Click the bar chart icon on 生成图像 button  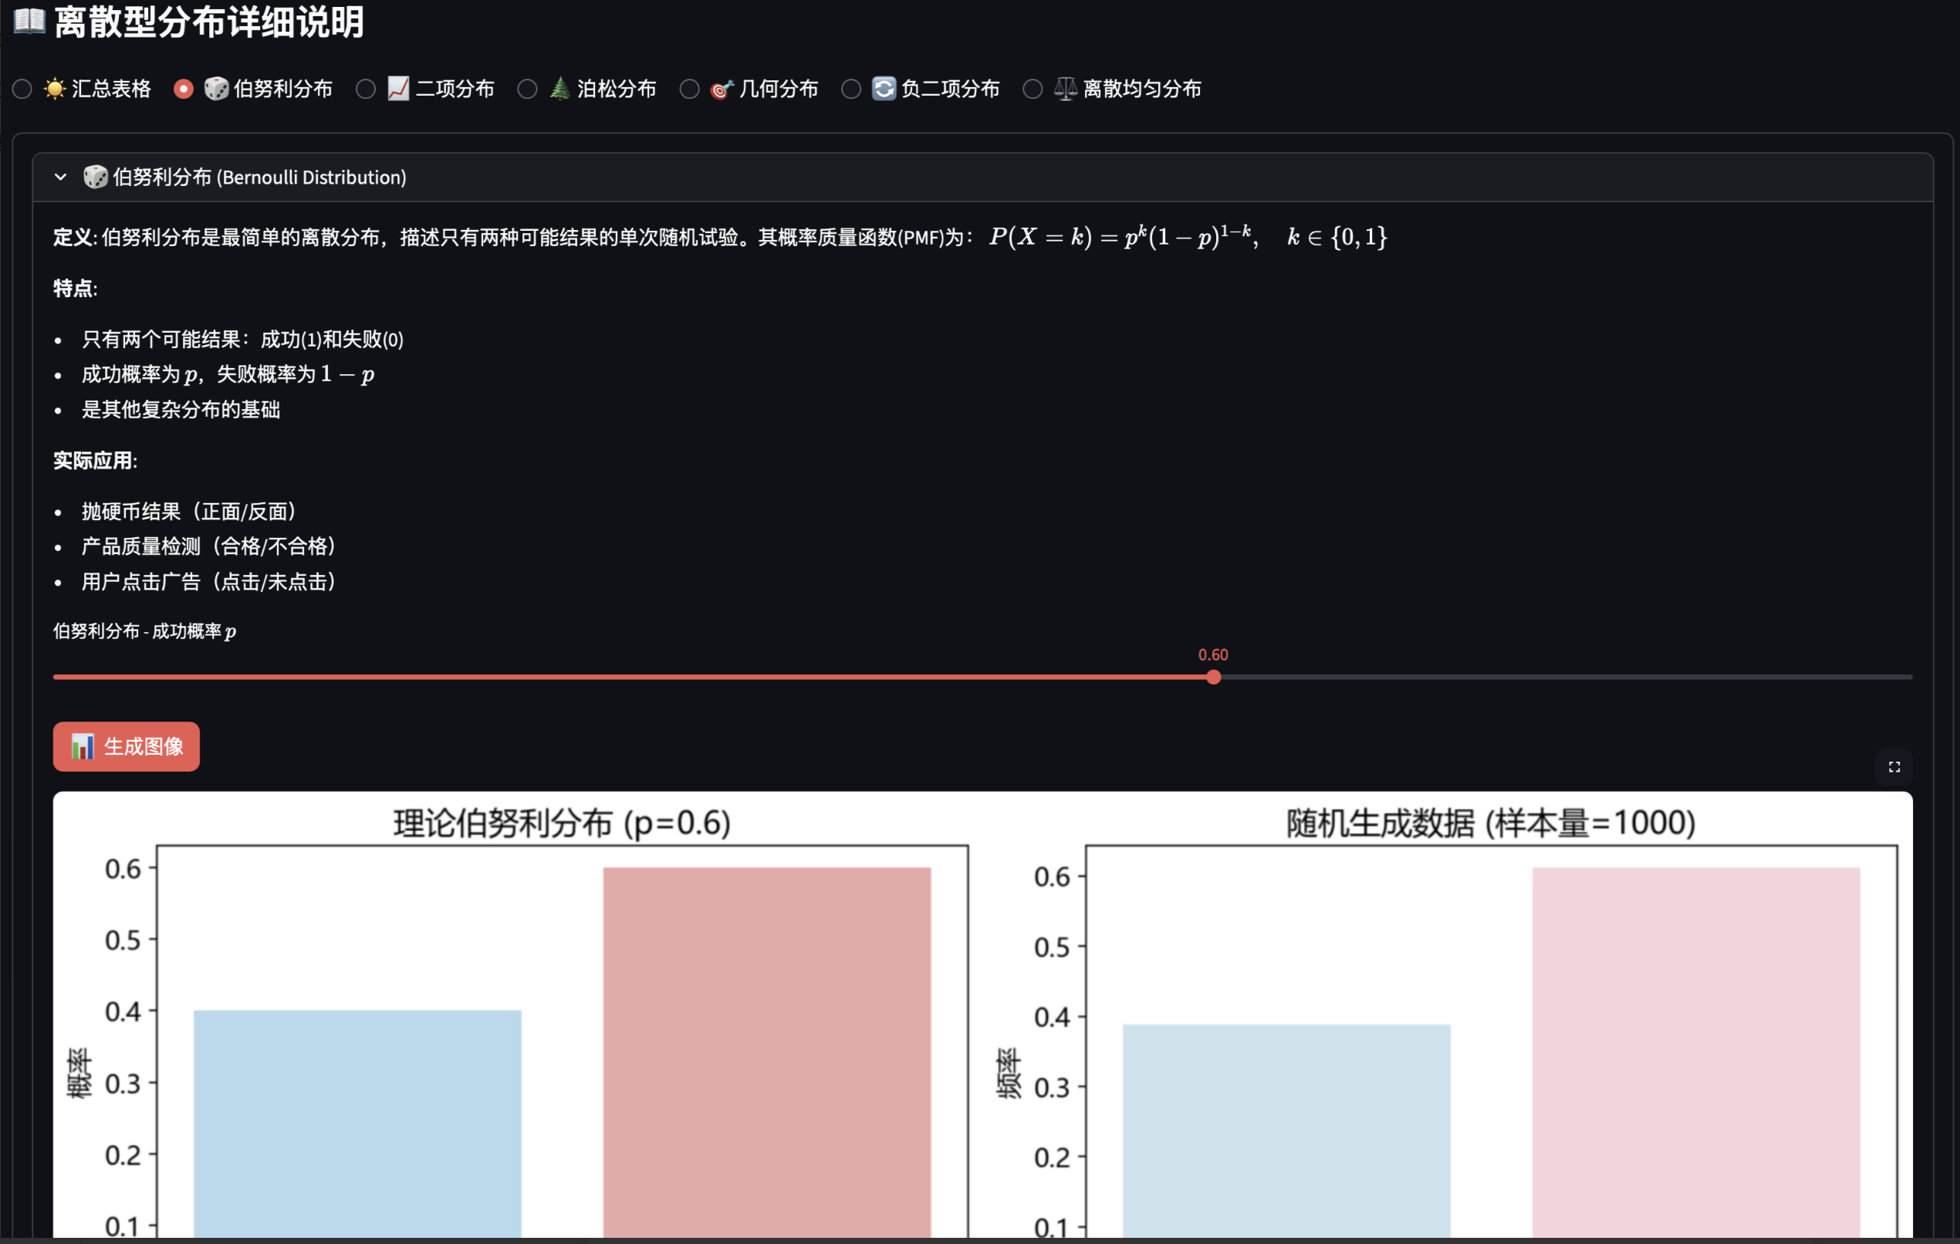83,745
